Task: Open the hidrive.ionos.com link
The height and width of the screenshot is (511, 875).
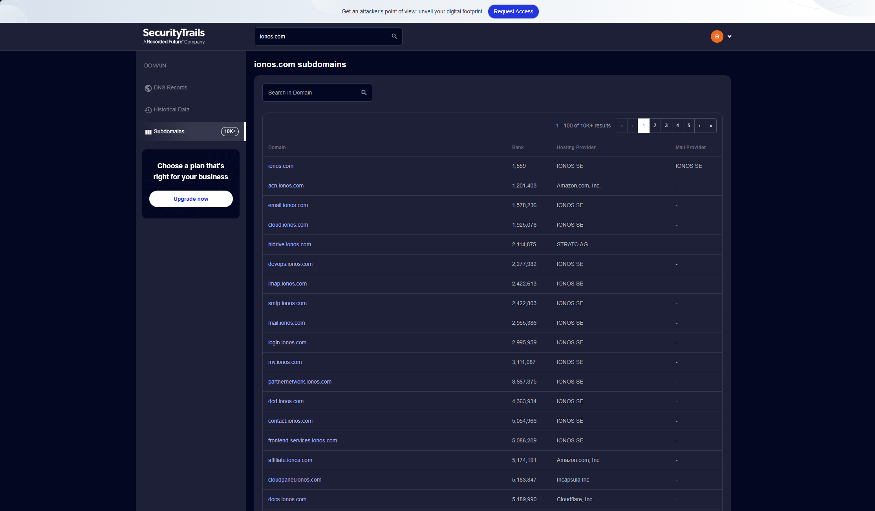Action: [x=289, y=244]
